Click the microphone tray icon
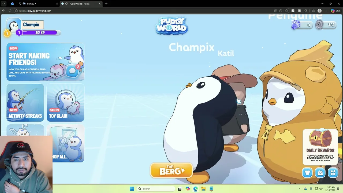This screenshot has height=193, width=343. pyautogui.click(x=311, y=189)
